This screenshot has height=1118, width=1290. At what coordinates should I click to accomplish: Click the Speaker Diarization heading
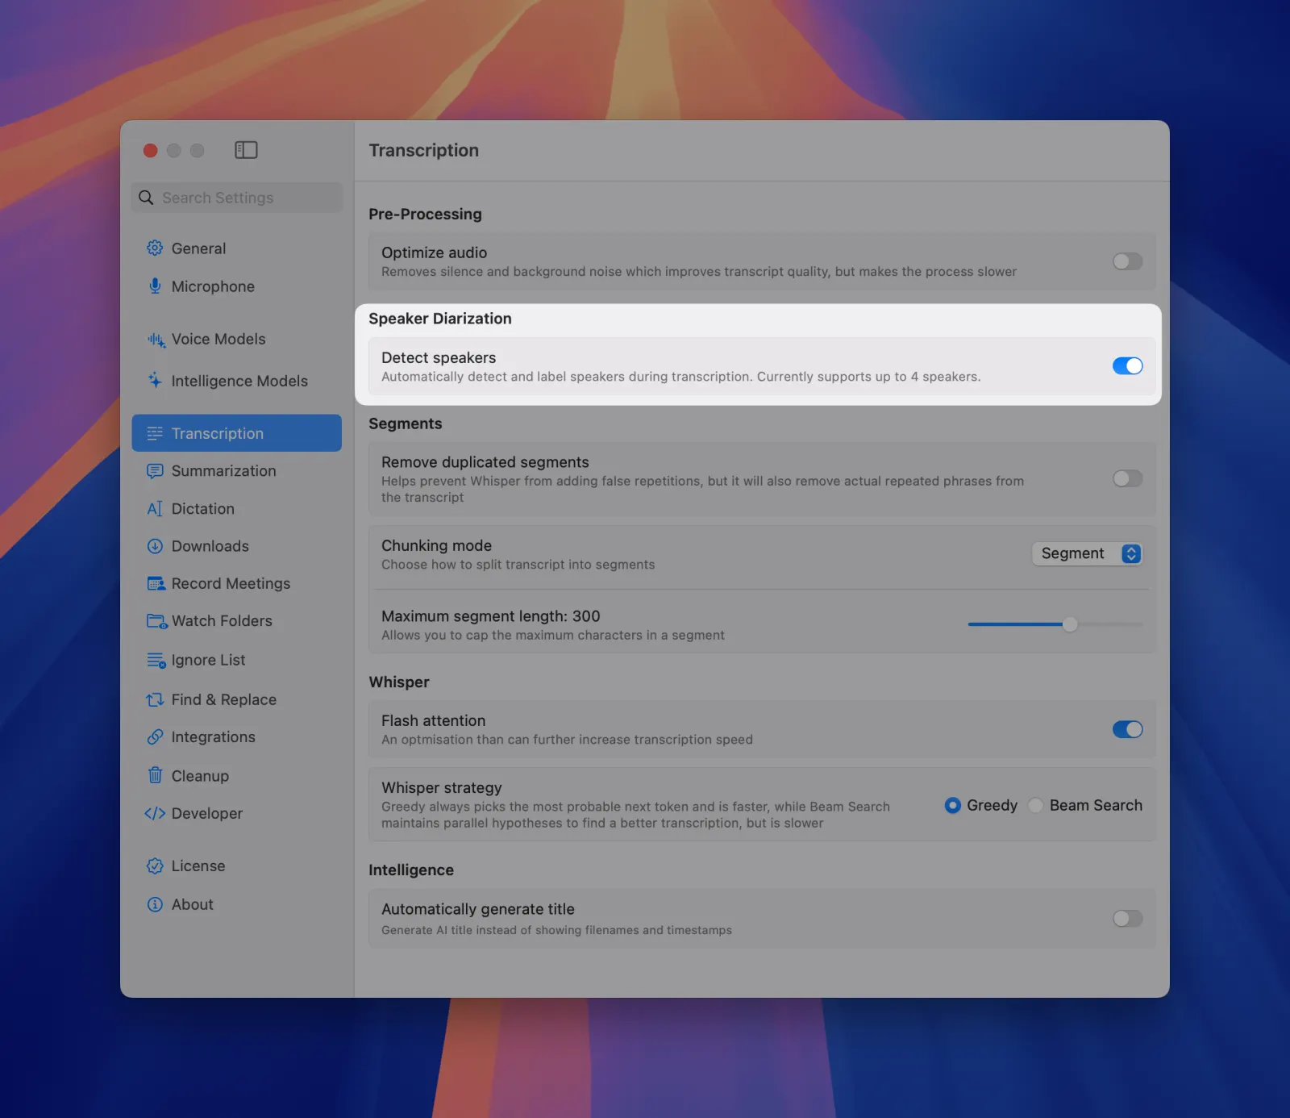[440, 319]
